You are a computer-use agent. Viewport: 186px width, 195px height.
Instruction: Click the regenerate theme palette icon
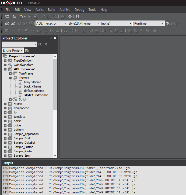[x=13, y=23]
